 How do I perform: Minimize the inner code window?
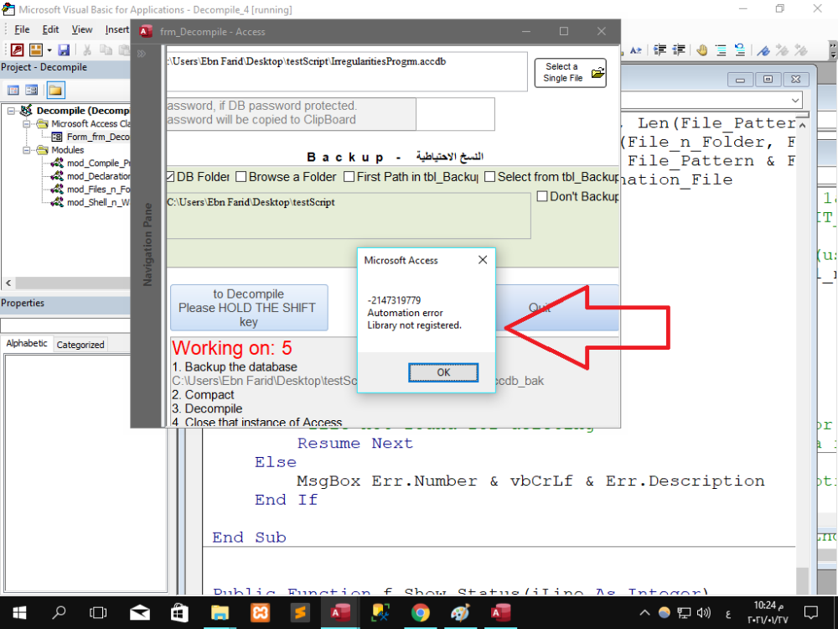740,80
